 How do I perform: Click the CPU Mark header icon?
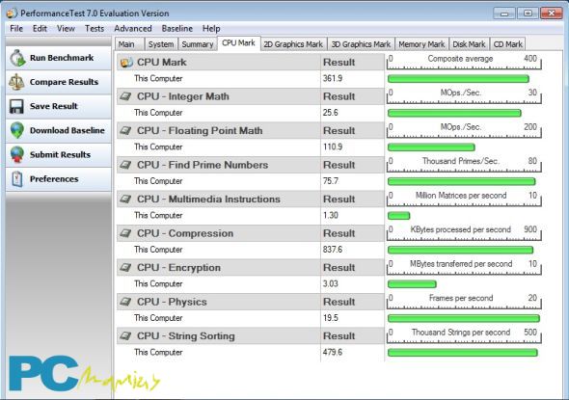pos(126,63)
